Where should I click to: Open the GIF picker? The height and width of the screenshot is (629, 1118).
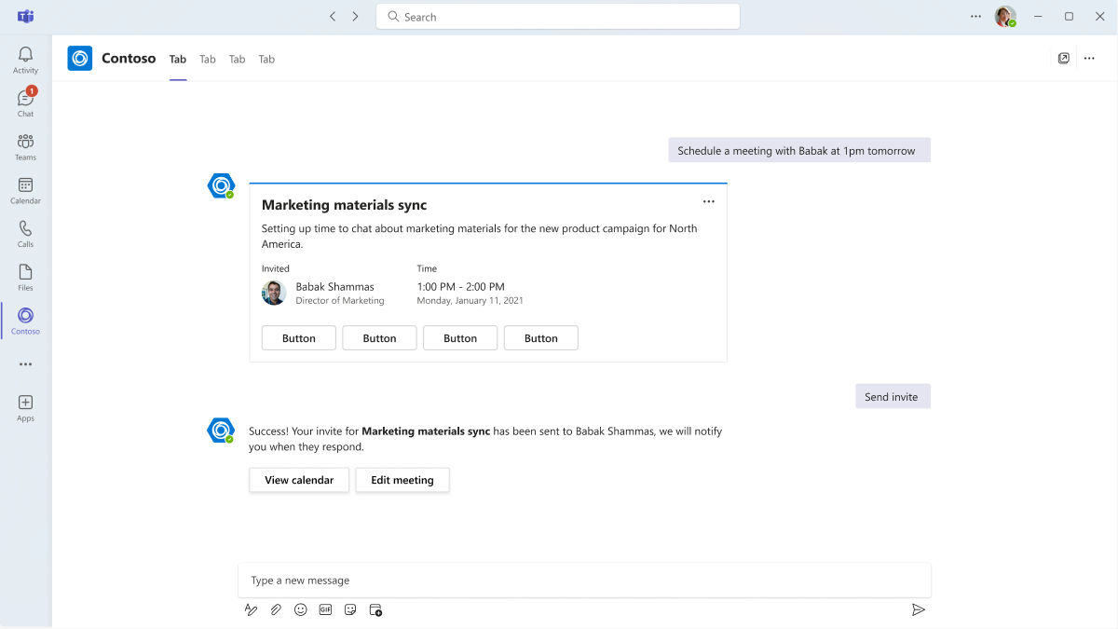(325, 609)
